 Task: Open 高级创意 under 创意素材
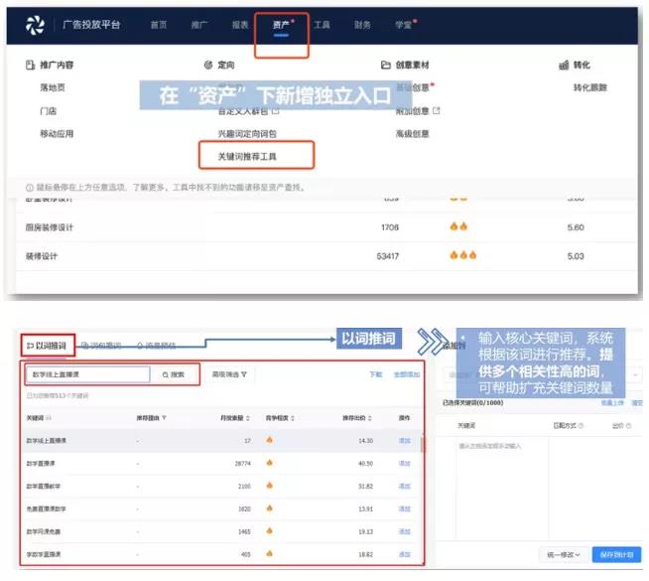412,134
